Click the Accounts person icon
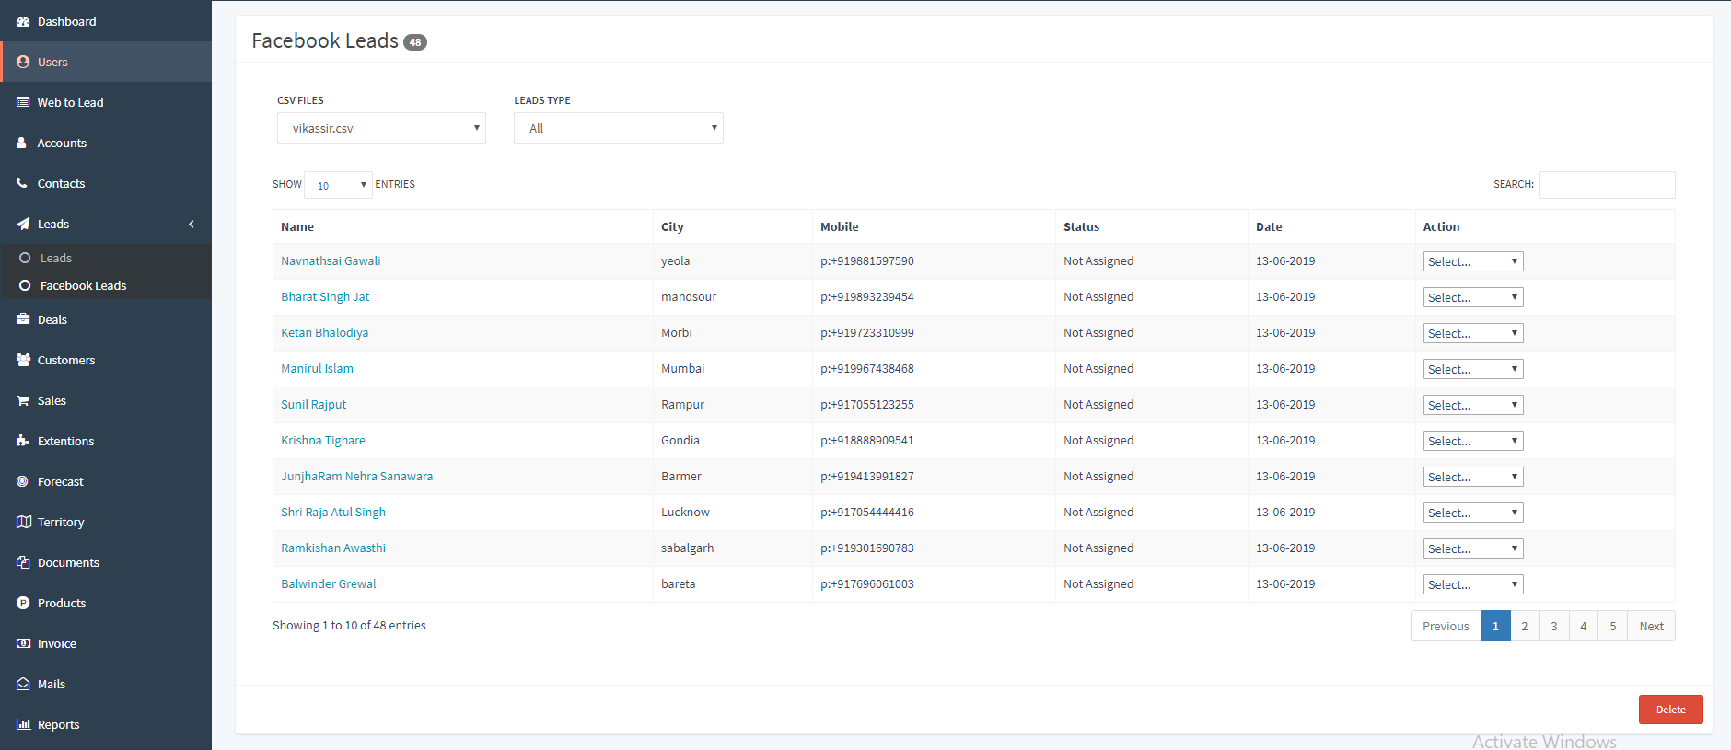Viewport: 1731px width, 750px height. coord(22,143)
